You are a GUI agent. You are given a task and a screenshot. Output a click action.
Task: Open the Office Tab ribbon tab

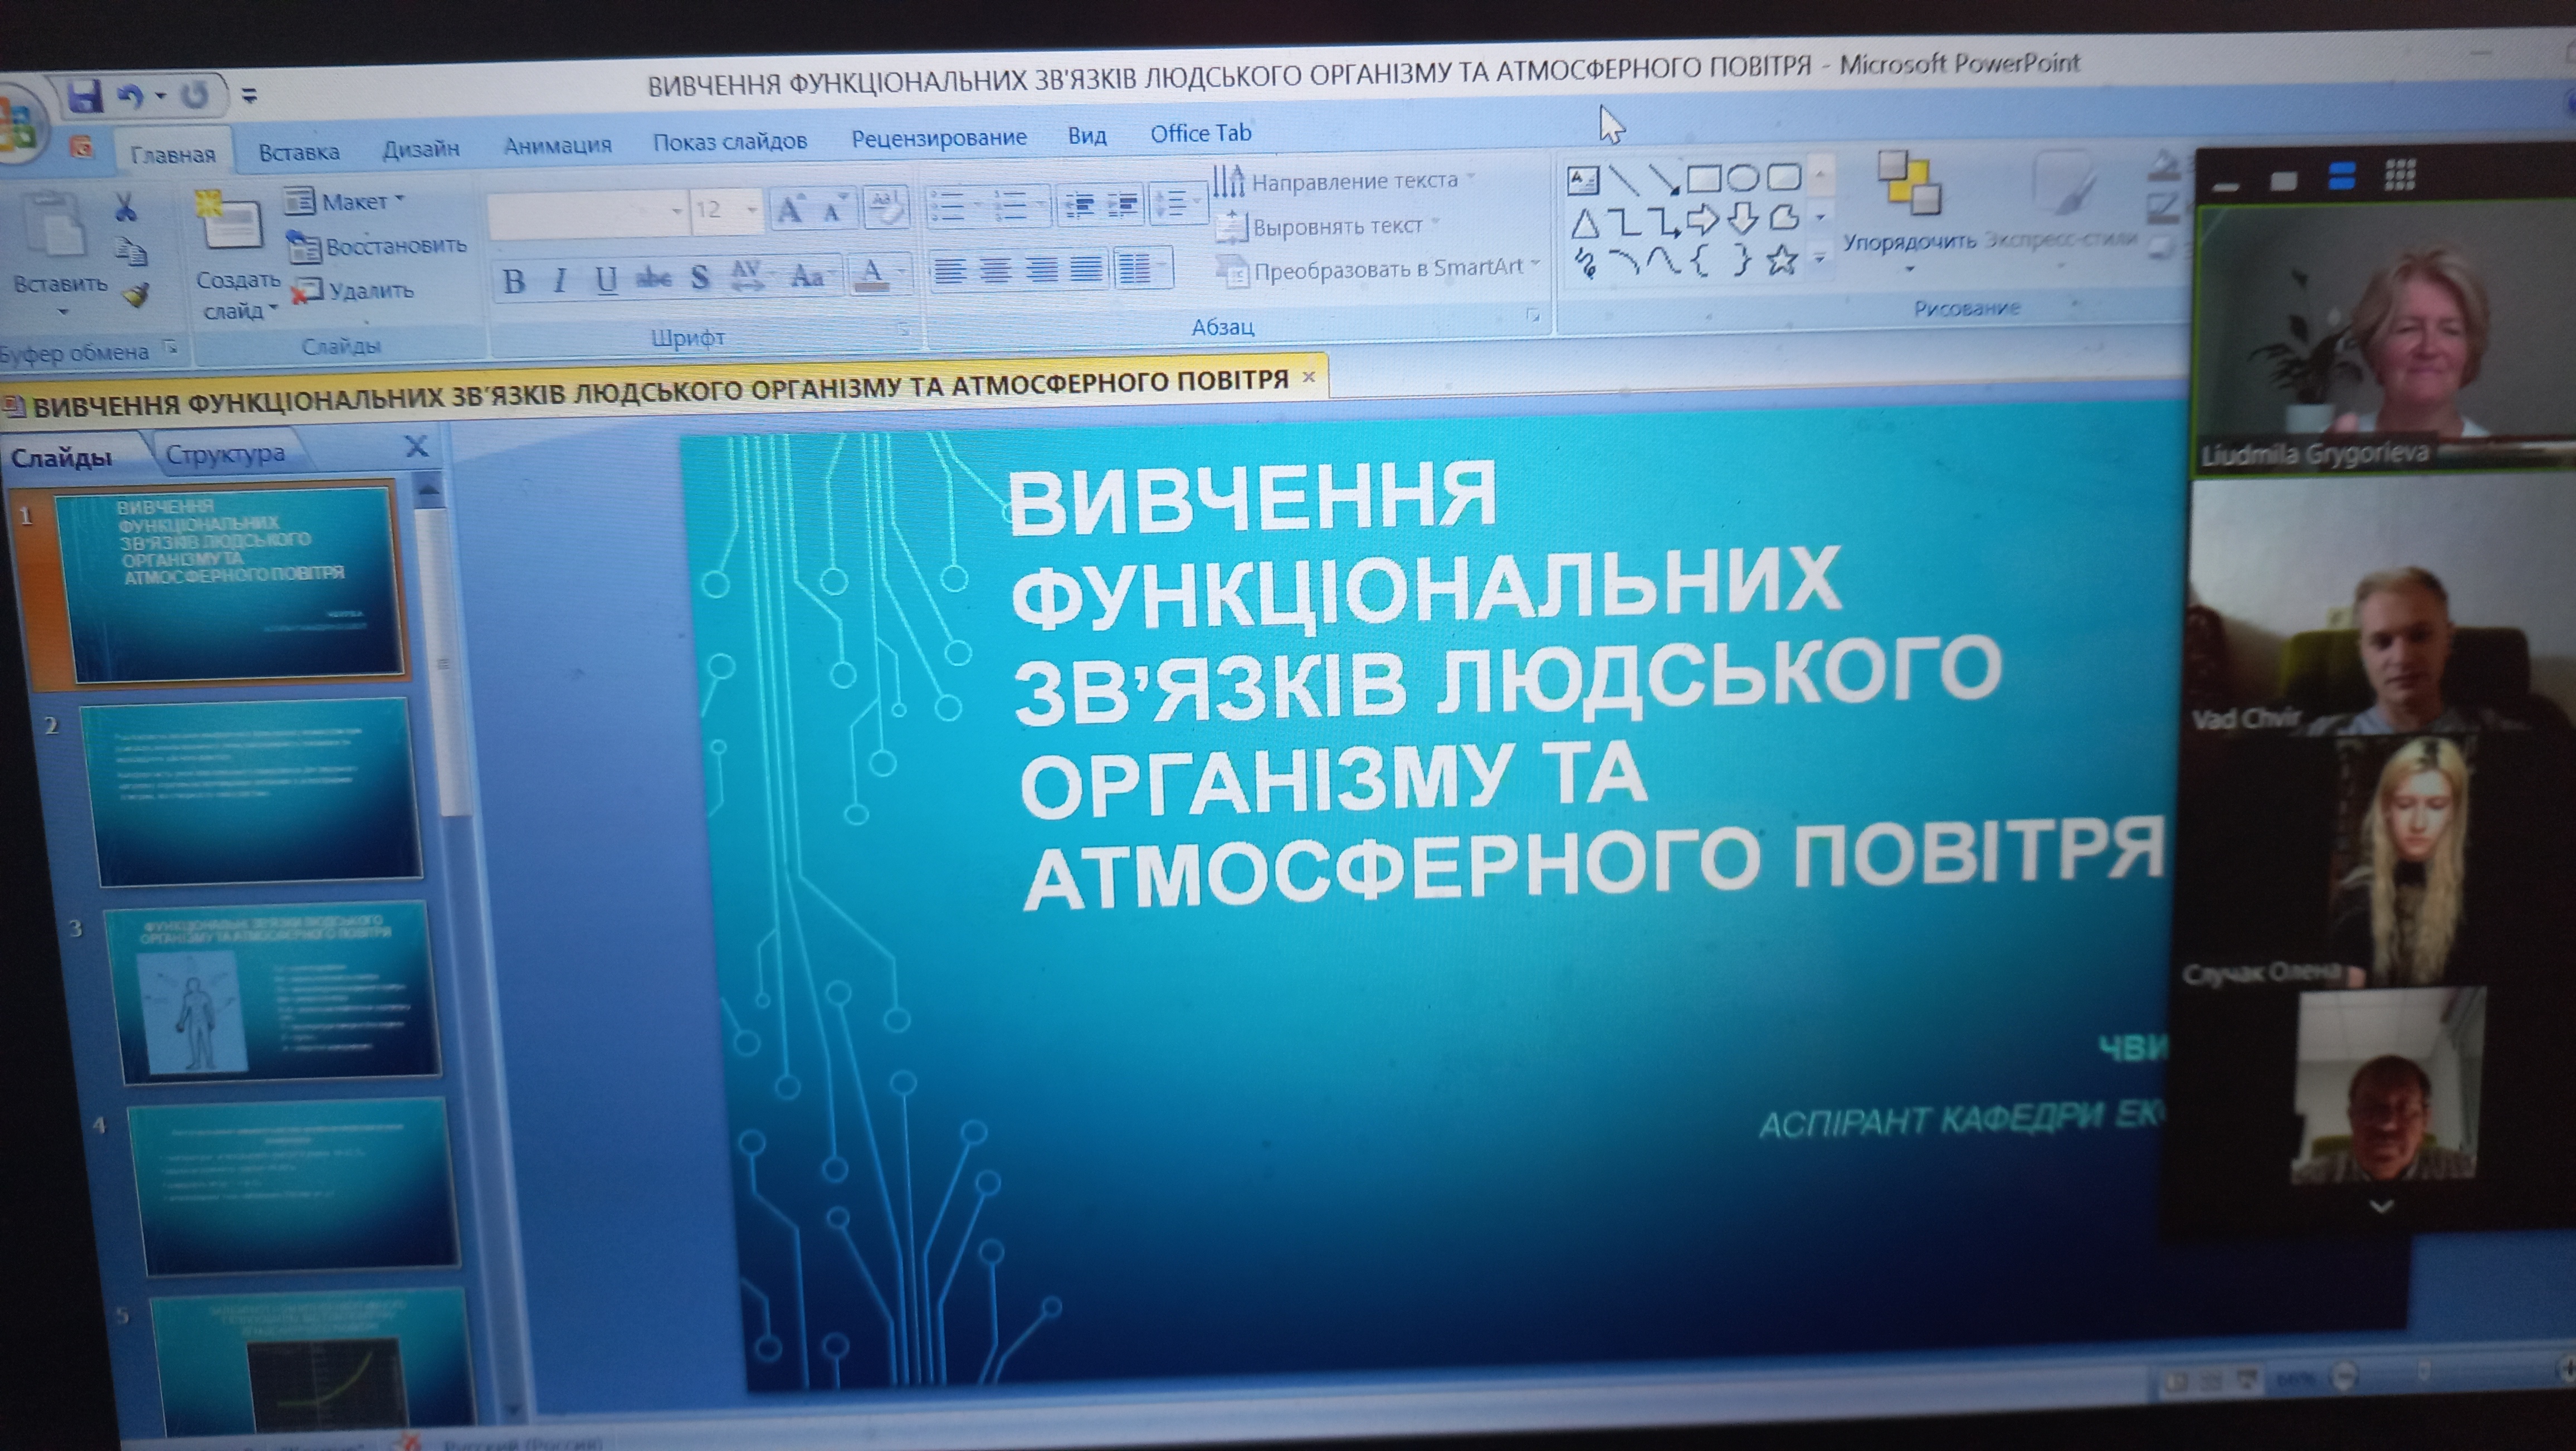(x=1200, y=133)
